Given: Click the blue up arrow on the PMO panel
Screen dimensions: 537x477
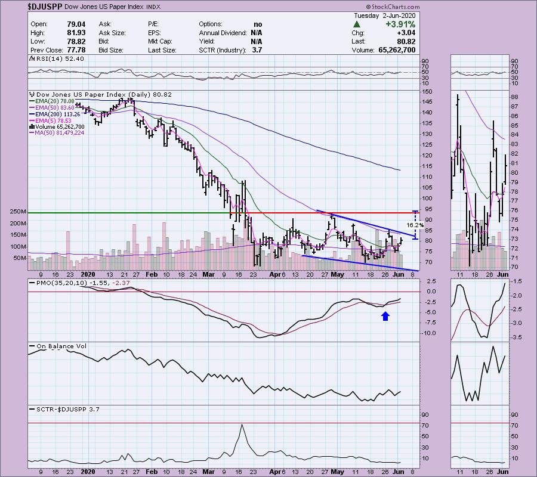Looking at the screenshot, I should 385,316.
